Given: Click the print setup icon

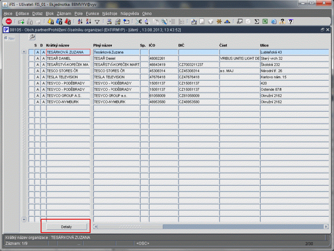Looking at the screenshot, I should tap(118, 21).
